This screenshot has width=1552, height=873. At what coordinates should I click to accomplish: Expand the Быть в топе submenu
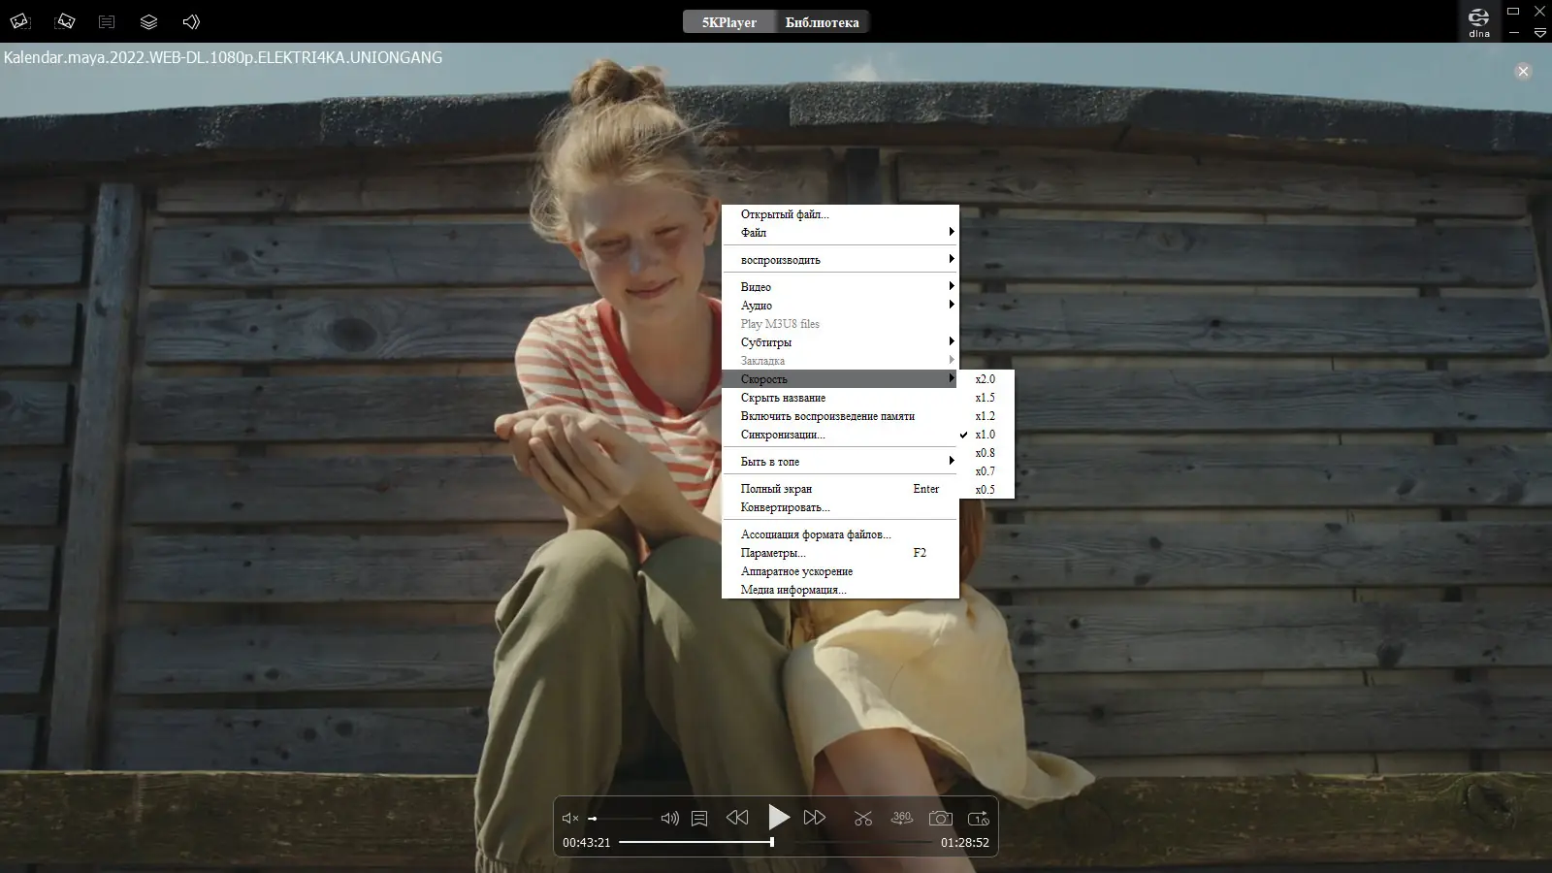click(x=840, y=462)
